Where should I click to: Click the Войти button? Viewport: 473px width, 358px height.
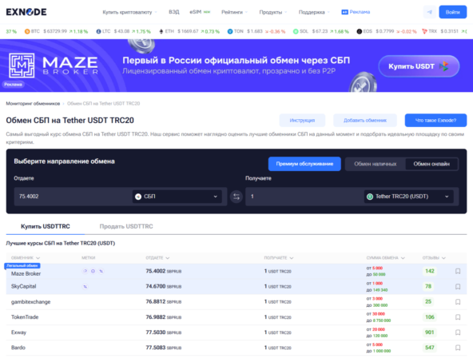pos(453,12)
